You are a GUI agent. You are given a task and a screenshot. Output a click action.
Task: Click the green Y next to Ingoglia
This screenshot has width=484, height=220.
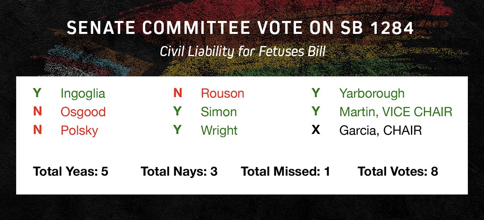(37, 93)
